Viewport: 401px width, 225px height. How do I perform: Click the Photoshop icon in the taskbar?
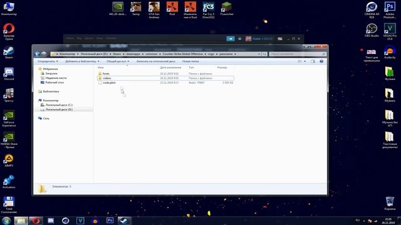coord(110,221)
